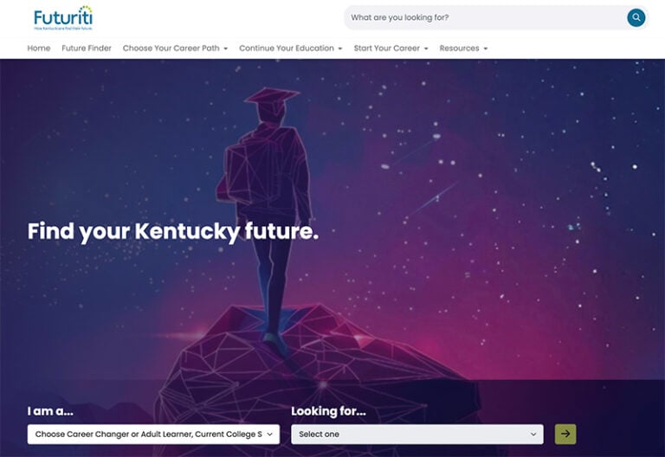Expand the Choose Your Career Path menu
Viewport: 665px width, 457px height.
pos(175,48)
